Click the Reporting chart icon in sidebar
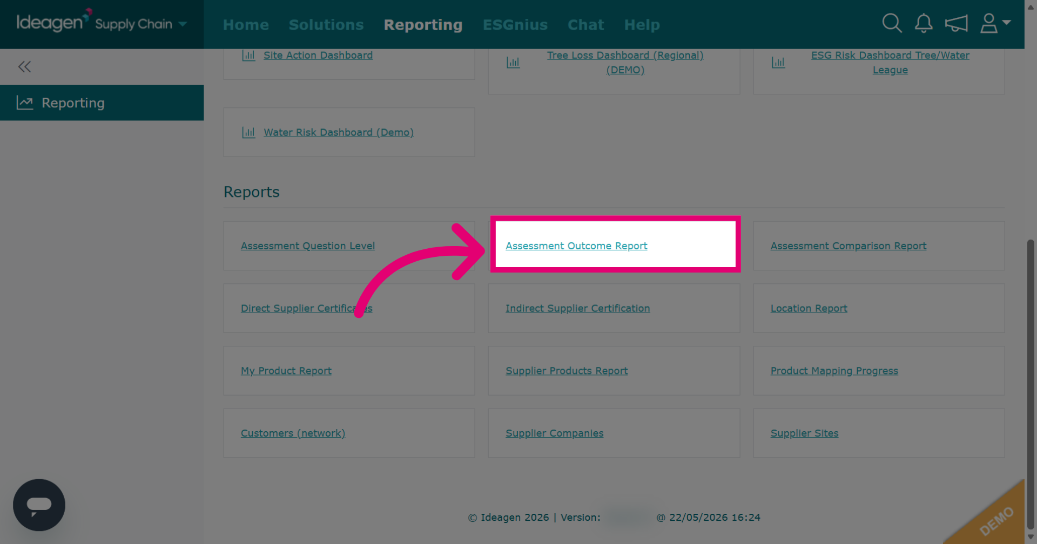This screenshot has height=544, width=1037. 25,103
